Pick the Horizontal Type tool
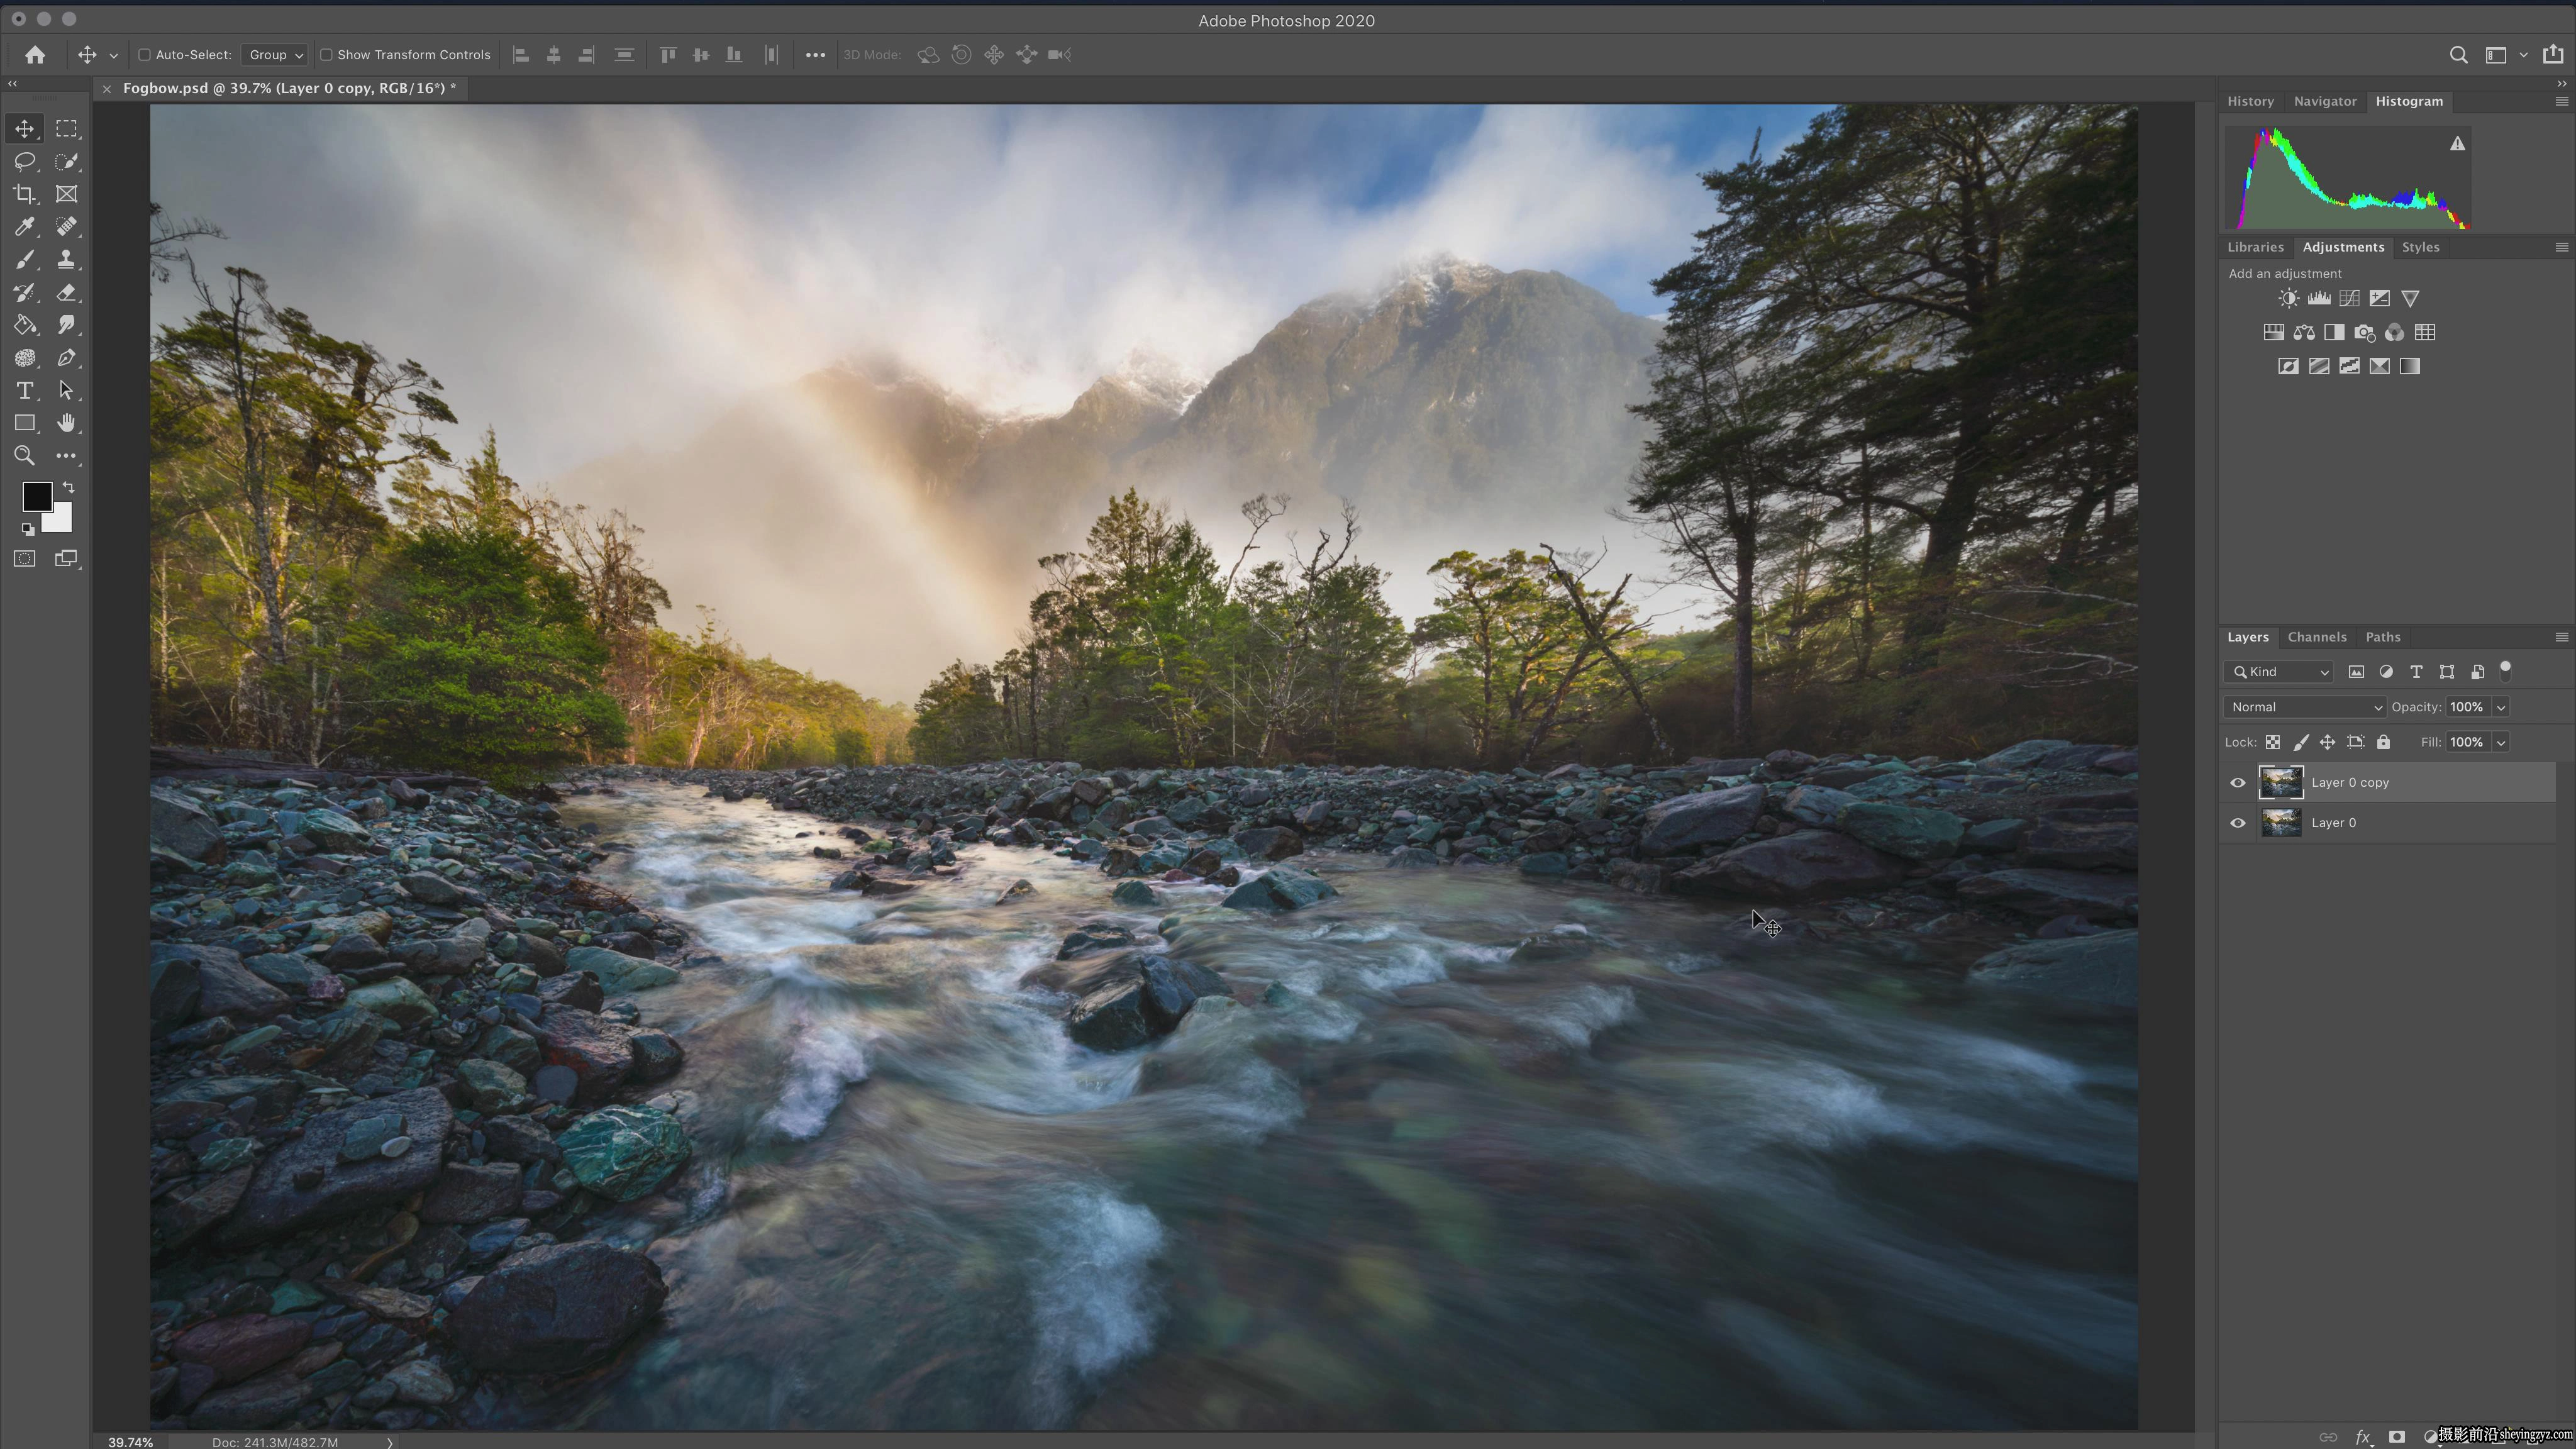Image resolution: width=2576 pixels, height=1449 pixels. pyautogui.click(x=25, y=391)
